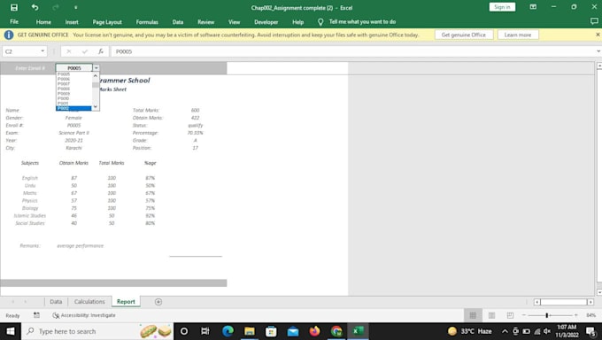
Task: Switch to Page Layout view icon
Action: coord(491,315)
